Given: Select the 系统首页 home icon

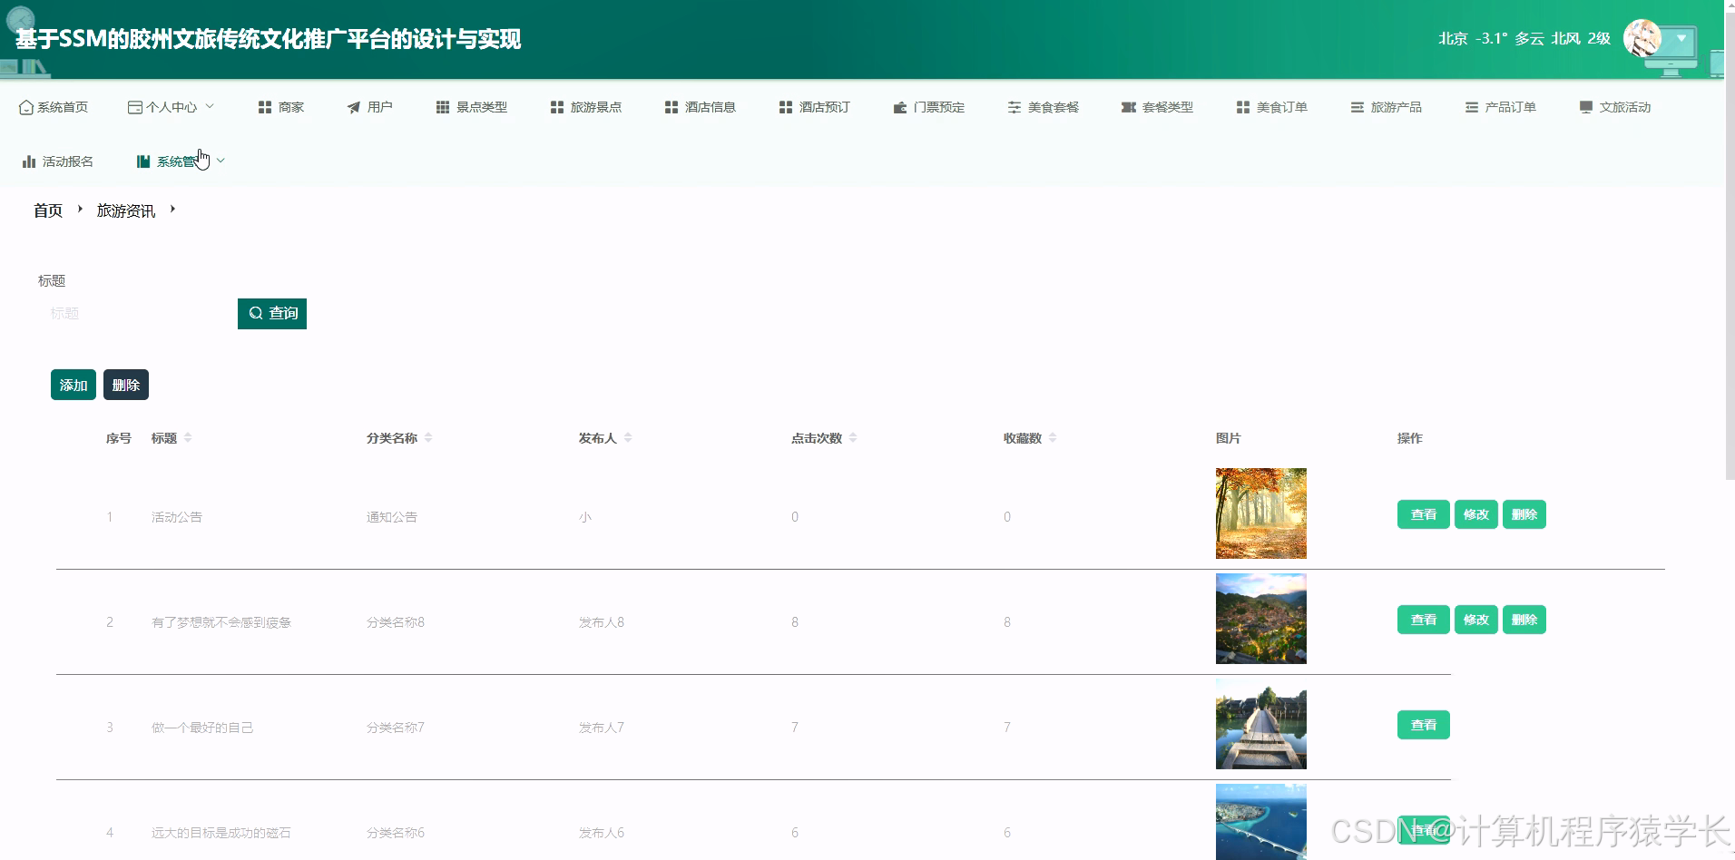Looking at the screenshot, I should [25, 106].
